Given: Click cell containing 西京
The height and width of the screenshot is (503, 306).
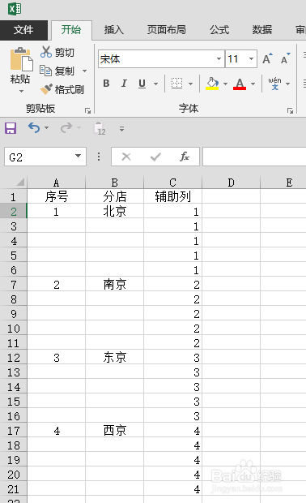Looking at the screenshot, I should pyautogui.click(x=115, y=431).
